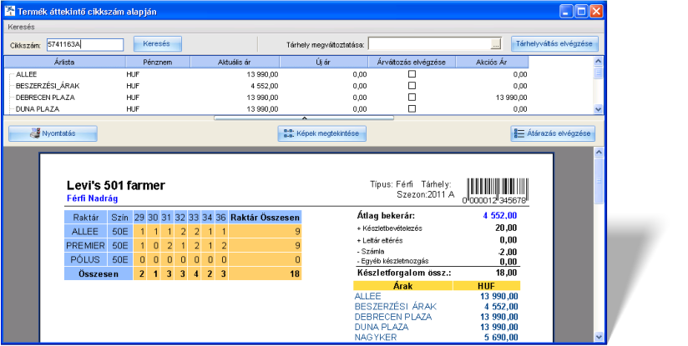Click the printer icon on the Nyomtatás button
This screenshot has width=688, height=346.
point(35,133)
